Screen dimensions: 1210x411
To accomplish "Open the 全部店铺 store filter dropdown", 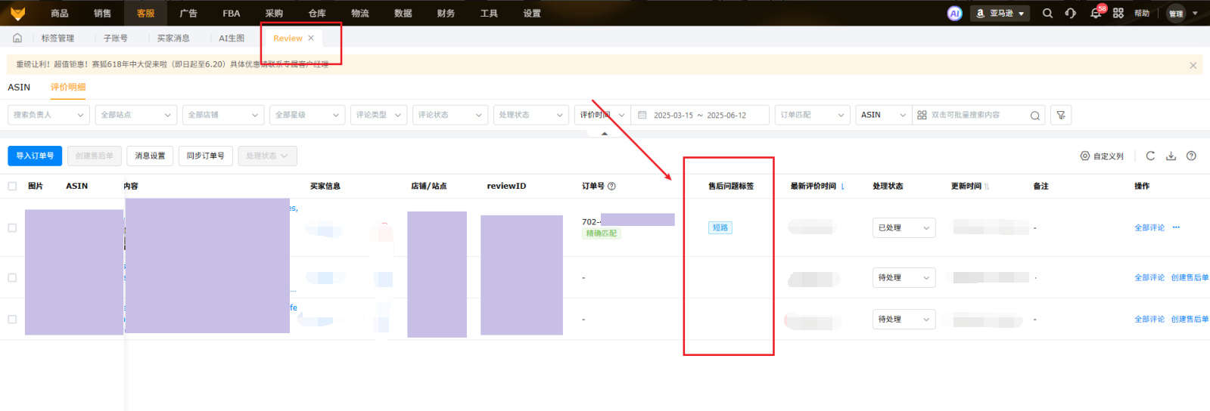I will (x=222, y=115).
